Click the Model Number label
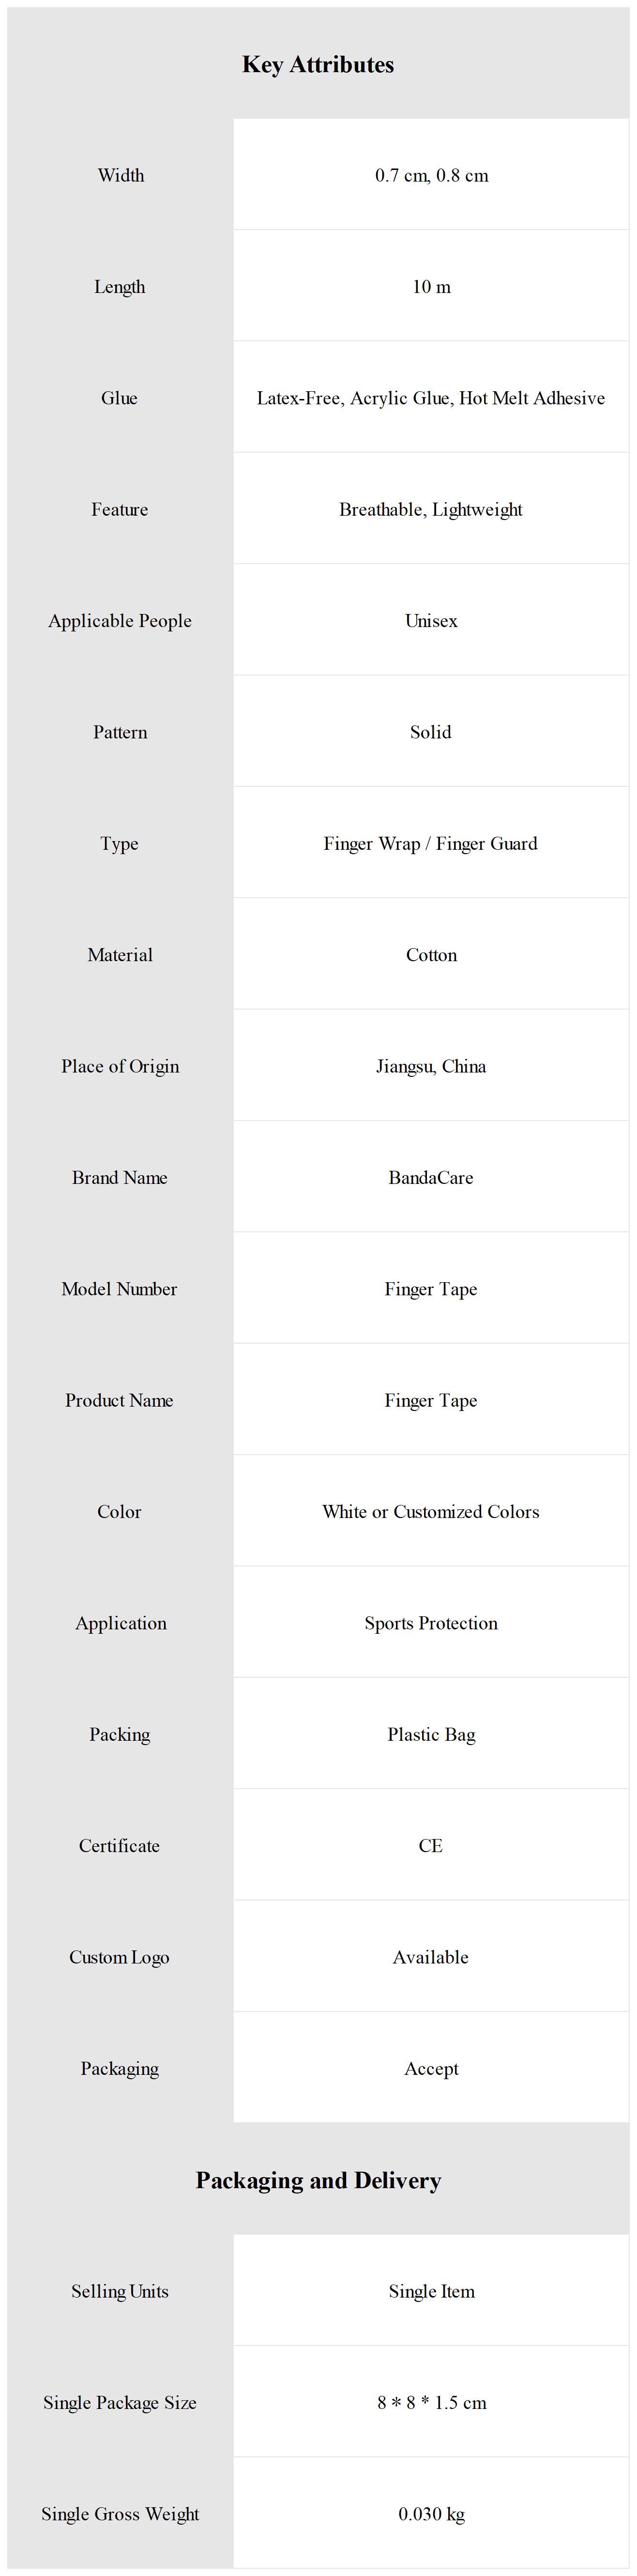637x2576 pixels. coord(119,1289)
